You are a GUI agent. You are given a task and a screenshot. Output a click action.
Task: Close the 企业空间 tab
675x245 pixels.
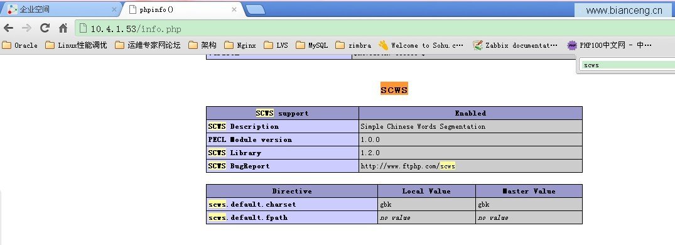coord(114,9)
